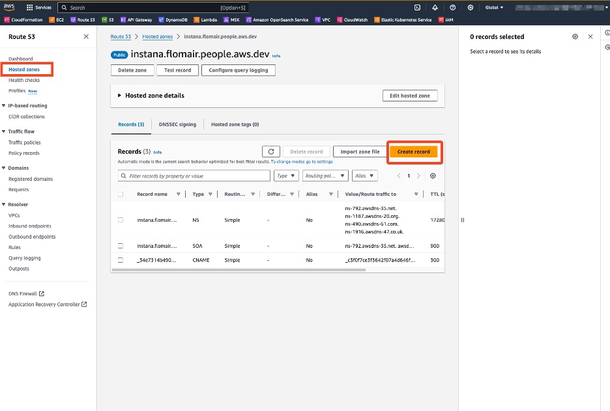The image size is (610, 411).
Task: Close the Route 53 navigation sidebar
Action: [x=86, y=36]
